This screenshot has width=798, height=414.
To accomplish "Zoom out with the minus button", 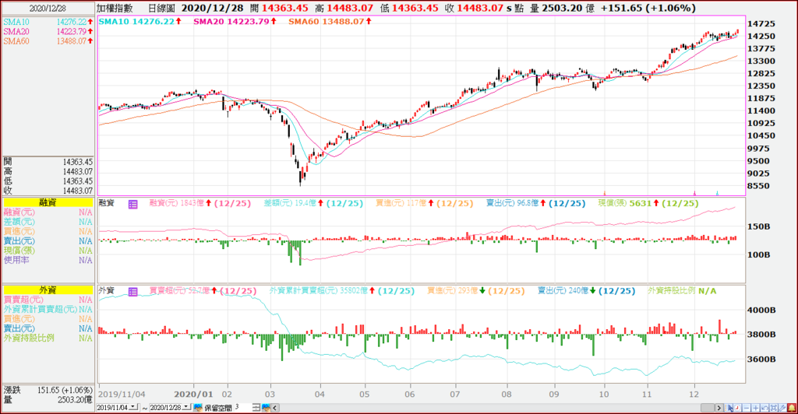I will click(x=746, y=408).
